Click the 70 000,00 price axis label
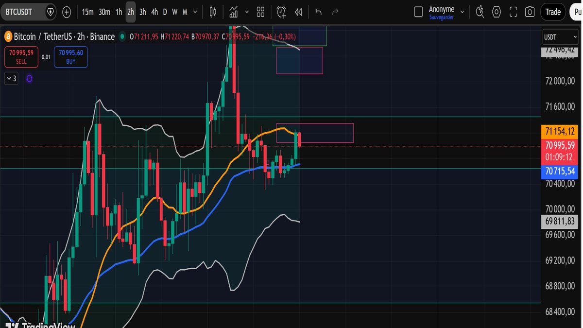 click(x=560, y=209)
